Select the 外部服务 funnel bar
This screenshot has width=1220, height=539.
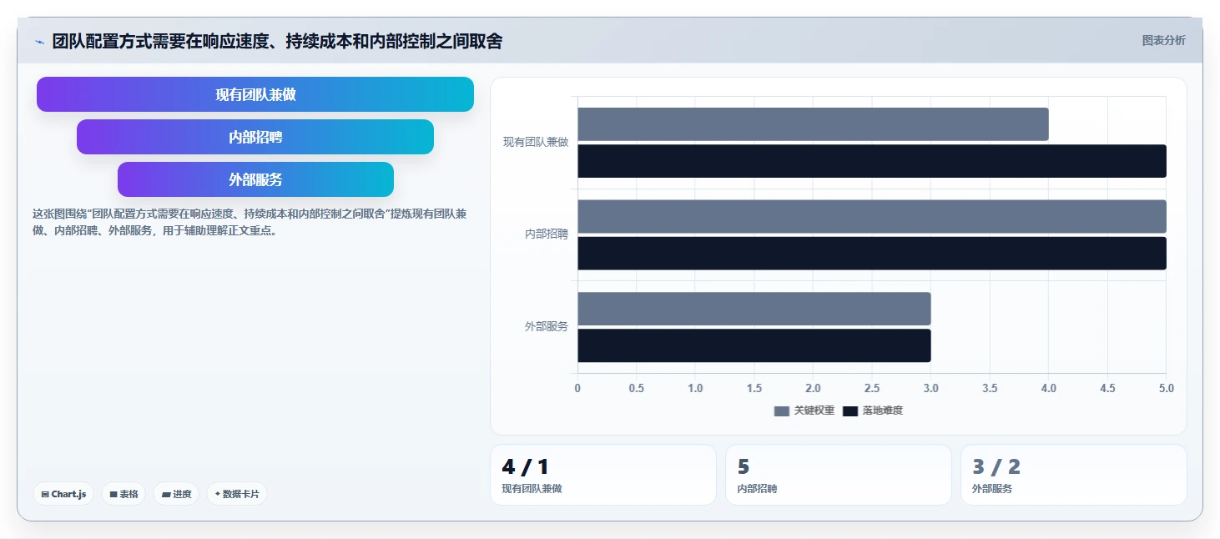255,179
